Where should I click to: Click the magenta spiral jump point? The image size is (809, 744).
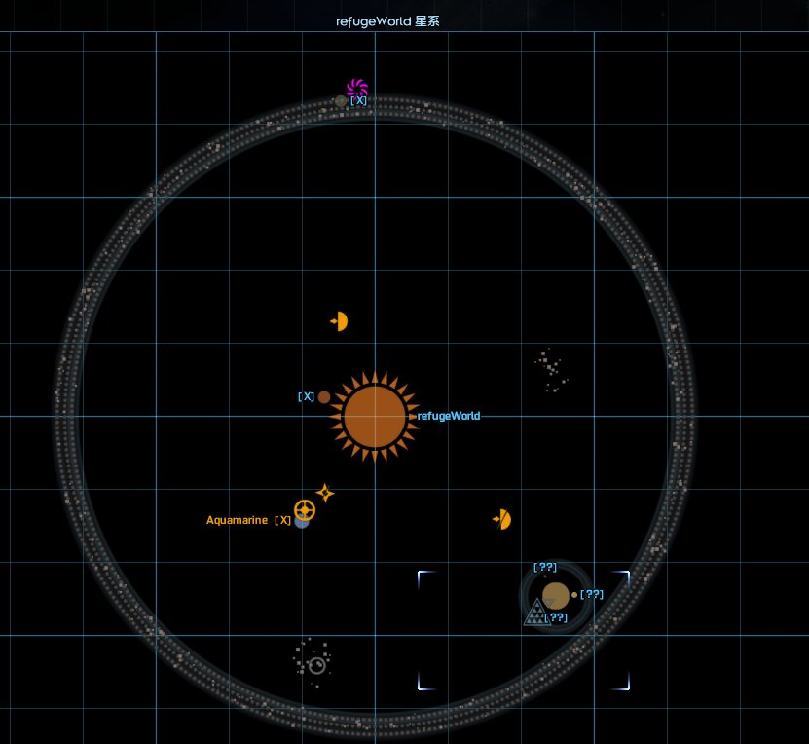(357, 88)
